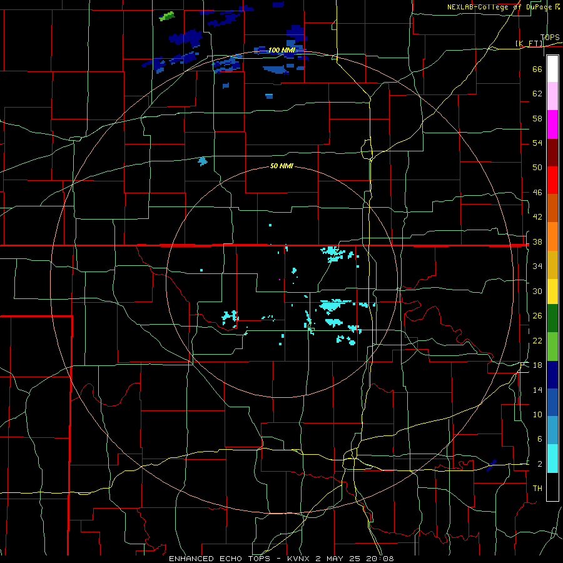563x563 pixels.
Task: Select the 58 scale label
Action: (537, 118)
